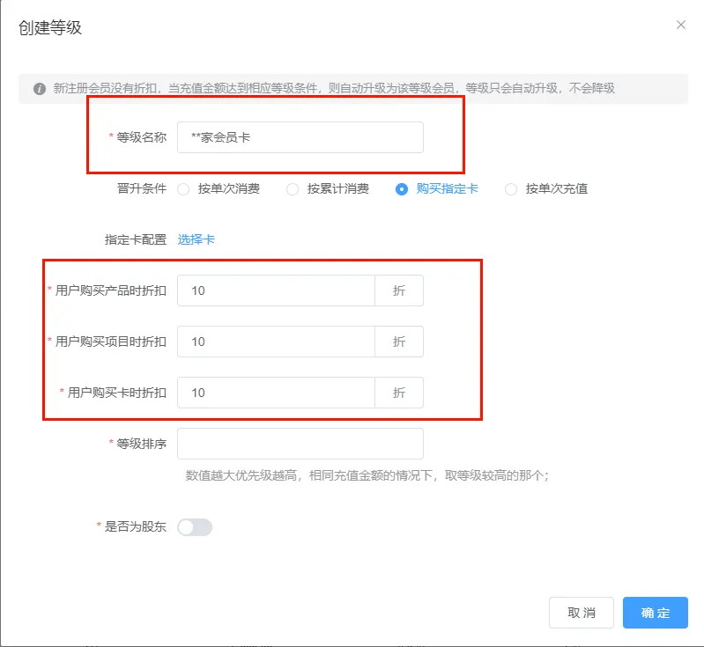Click the 创建等级 dialog title
Viewport: 704px width, 647px height.
(50, 28)
